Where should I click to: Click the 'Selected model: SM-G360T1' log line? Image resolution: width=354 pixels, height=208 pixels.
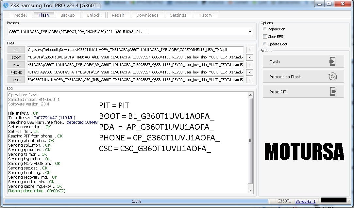[34, 100]
